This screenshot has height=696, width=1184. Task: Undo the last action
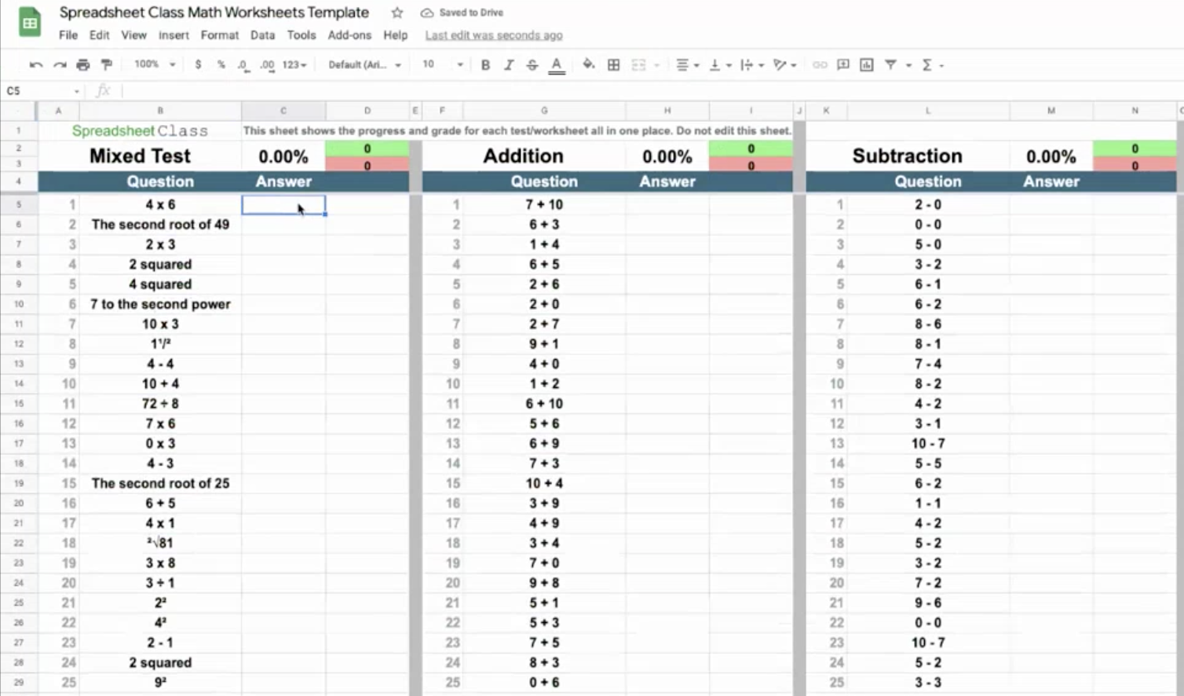click(x=35, y=64)
